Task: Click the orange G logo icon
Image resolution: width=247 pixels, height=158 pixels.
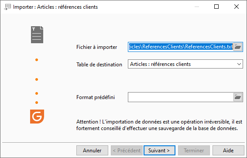Action: (37, 117)
